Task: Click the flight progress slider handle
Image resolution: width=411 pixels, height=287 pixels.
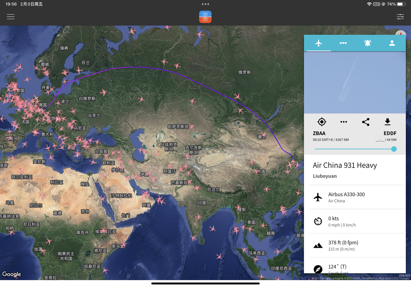Action: (x=394, y=149)
